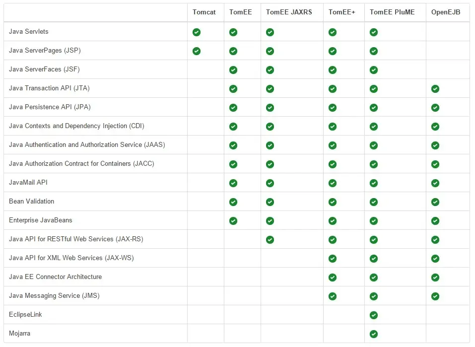Viewport: 475px width, 347px height.
Task: Click Tomcat checkmark for Java ServerPages (JSP)
Action: (197, 51)
